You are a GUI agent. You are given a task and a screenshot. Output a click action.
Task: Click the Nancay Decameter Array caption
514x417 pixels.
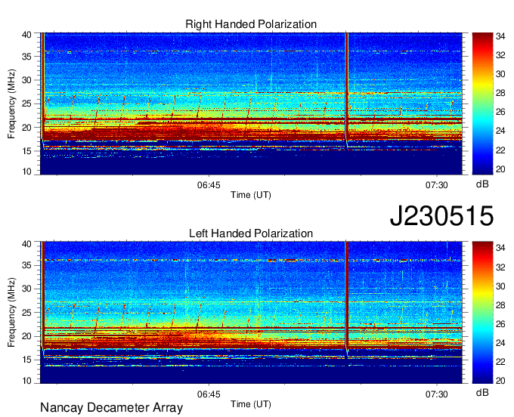pyautogui.click(x=111, y=408)
